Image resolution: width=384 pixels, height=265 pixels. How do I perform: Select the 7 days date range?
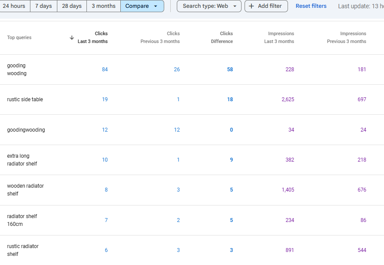43,6
